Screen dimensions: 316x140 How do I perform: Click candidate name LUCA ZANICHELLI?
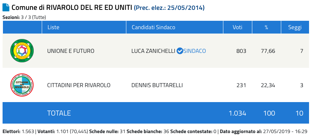[x=153, y=51]
